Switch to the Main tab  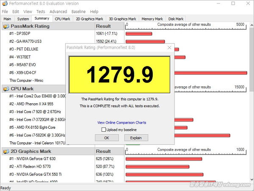click(x=8, y=19)
